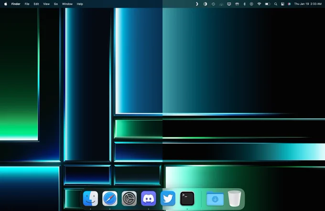Open Finder from the Dock

[x=90, y=199]
